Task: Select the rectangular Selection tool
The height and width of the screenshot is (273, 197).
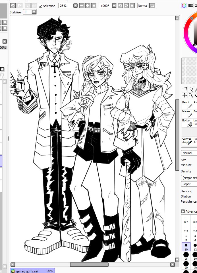Action: 185,89
